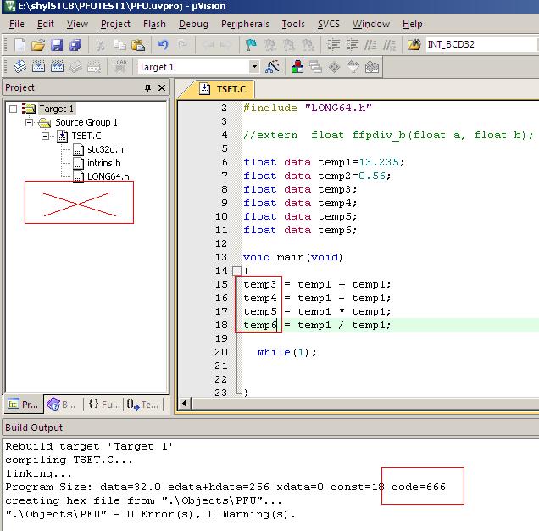This screenshot has height=531, width=539.
Task: Click the editor horizontal scroll left arrow
Action: coord(184,403)
